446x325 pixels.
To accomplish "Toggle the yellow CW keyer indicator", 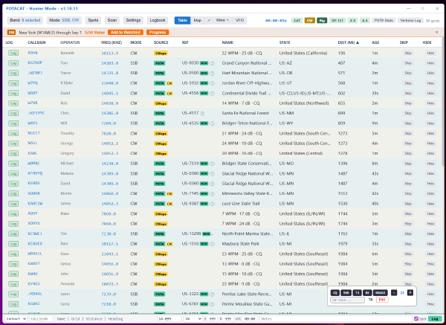I will tap(309, 21).
